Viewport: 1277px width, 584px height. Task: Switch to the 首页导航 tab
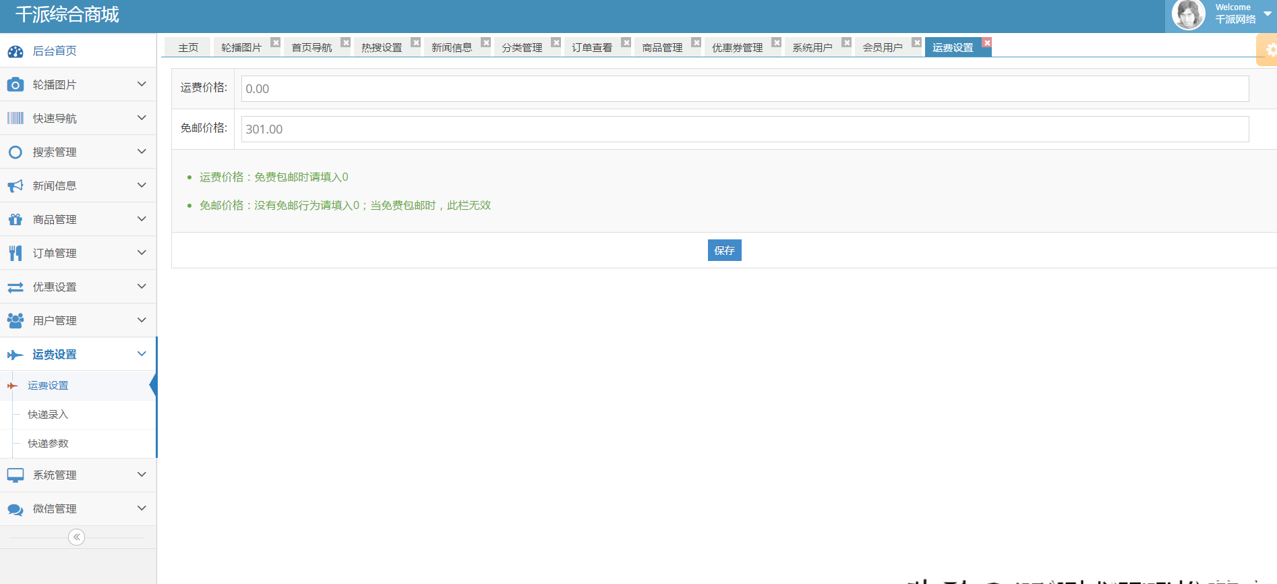(311, 47)
